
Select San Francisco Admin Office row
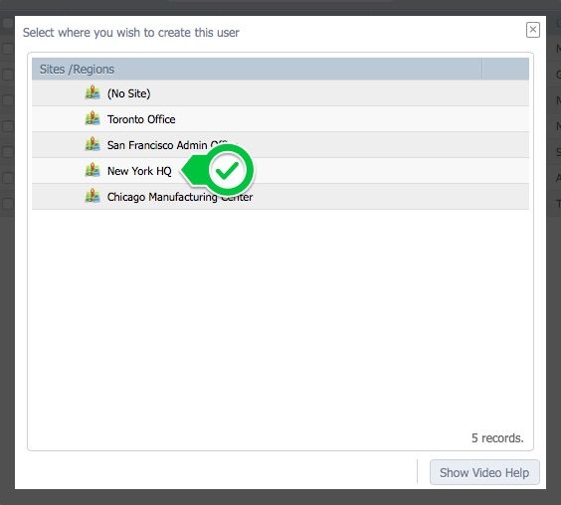tap(280, 145)
